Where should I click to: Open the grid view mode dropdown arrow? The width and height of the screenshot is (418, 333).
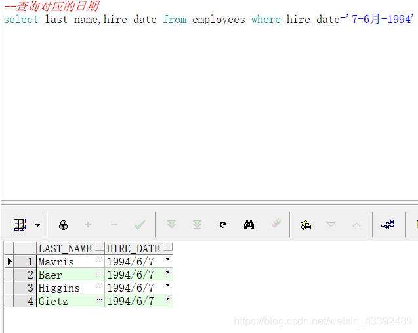tap(37, 225)
